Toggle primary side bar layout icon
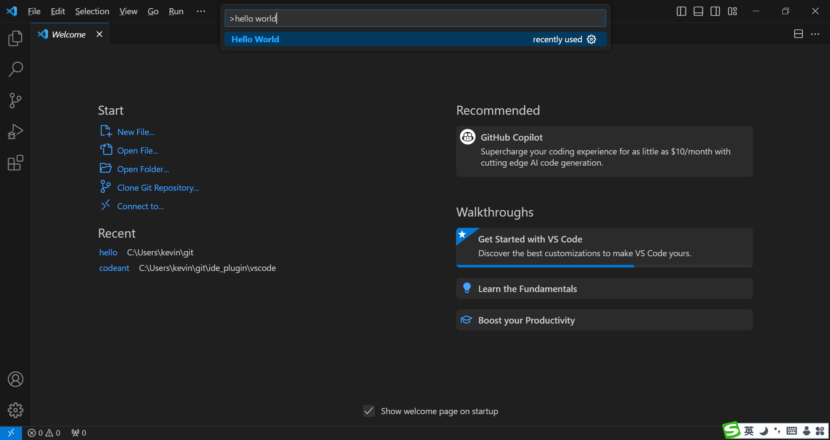This screenshot has width=830, height=440. [681, 11]
